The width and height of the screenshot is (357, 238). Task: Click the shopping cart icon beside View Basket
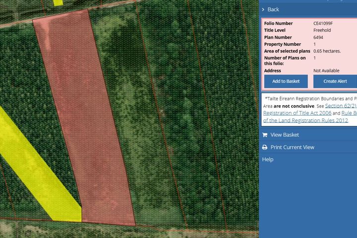coord(265,135)
